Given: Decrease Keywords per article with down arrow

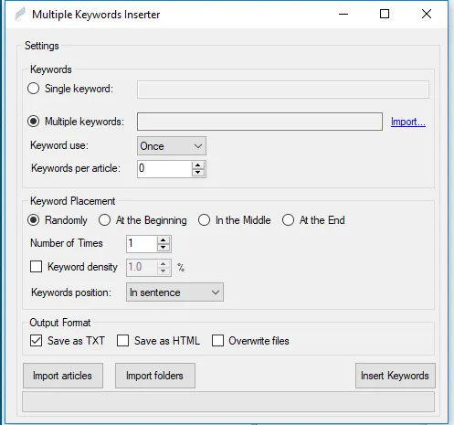Looking at the screenshot, I should [x=198, y=173].
